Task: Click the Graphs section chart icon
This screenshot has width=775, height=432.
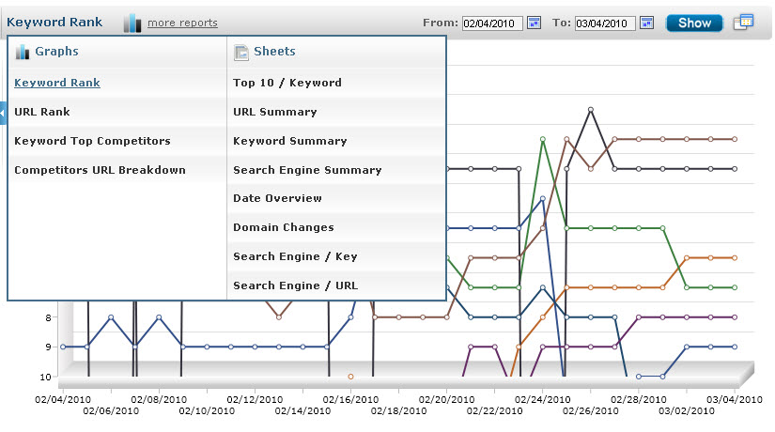Action: click(23, 53)
